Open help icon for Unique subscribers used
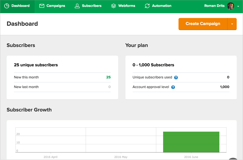 pos(176,78)
